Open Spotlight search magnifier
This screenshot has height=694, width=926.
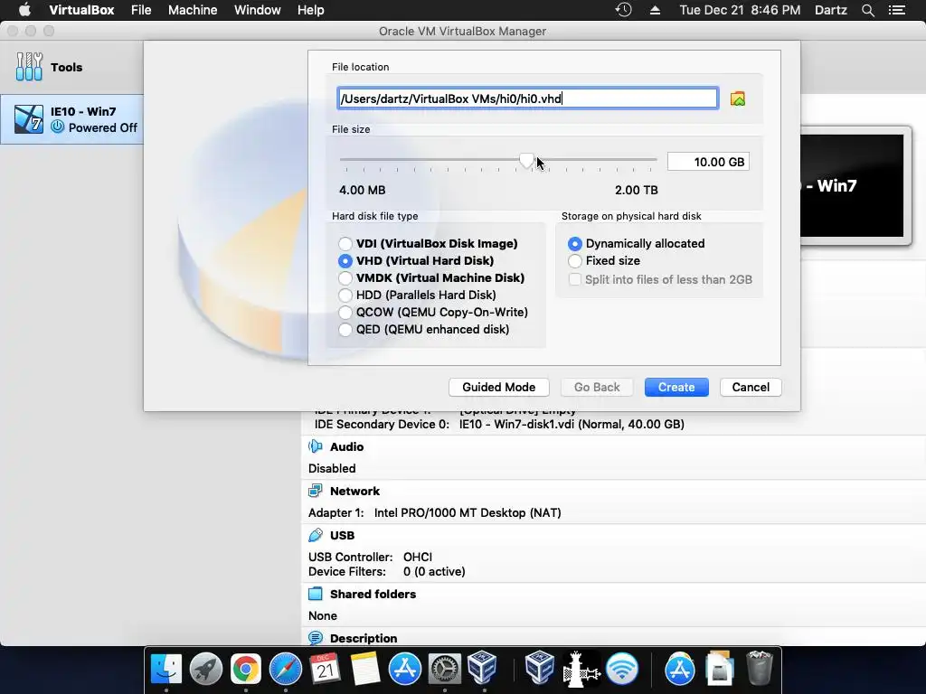(x=867, y=10)
